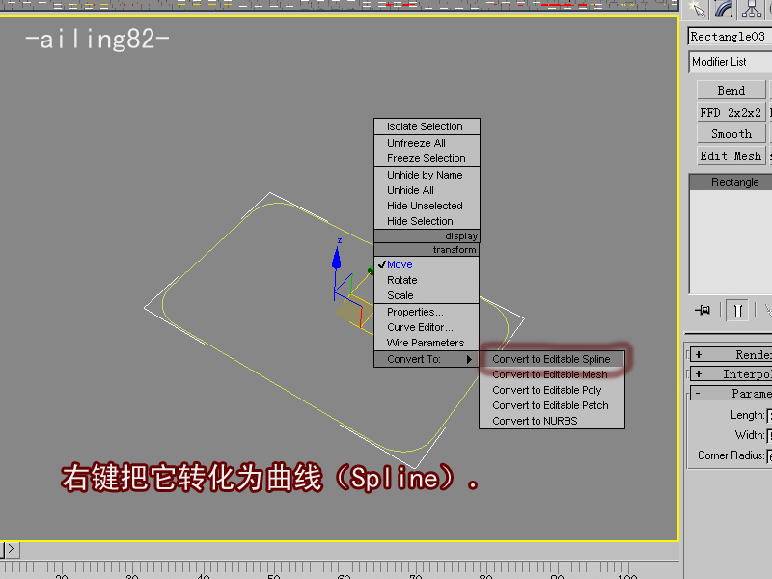Click the Pin Stack icon

703,310
